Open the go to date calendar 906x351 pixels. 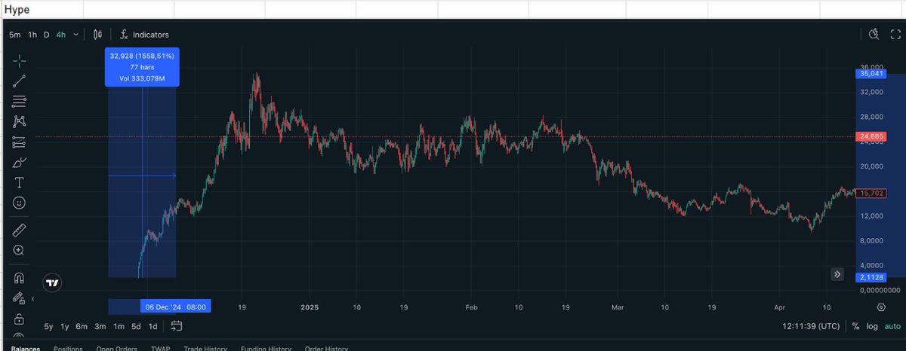[177, 326]
